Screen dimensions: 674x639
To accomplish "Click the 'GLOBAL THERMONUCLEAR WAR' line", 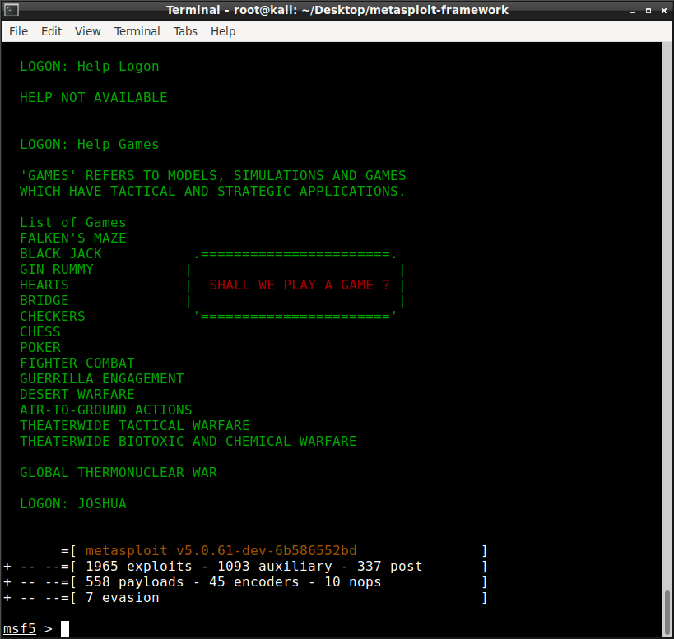I will click(119, 472).
